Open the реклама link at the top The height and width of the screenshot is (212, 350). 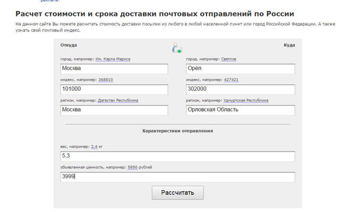pos(48,1)
